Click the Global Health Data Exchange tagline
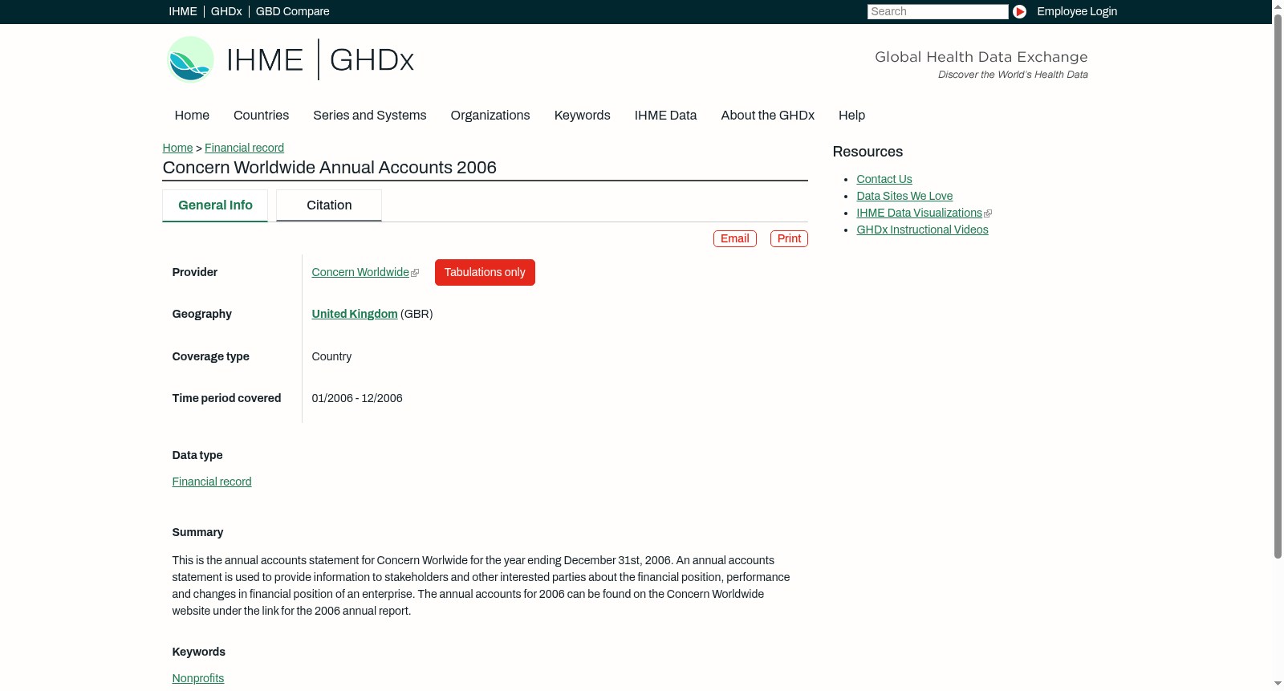1284x691 pixels. click(981, 57)
